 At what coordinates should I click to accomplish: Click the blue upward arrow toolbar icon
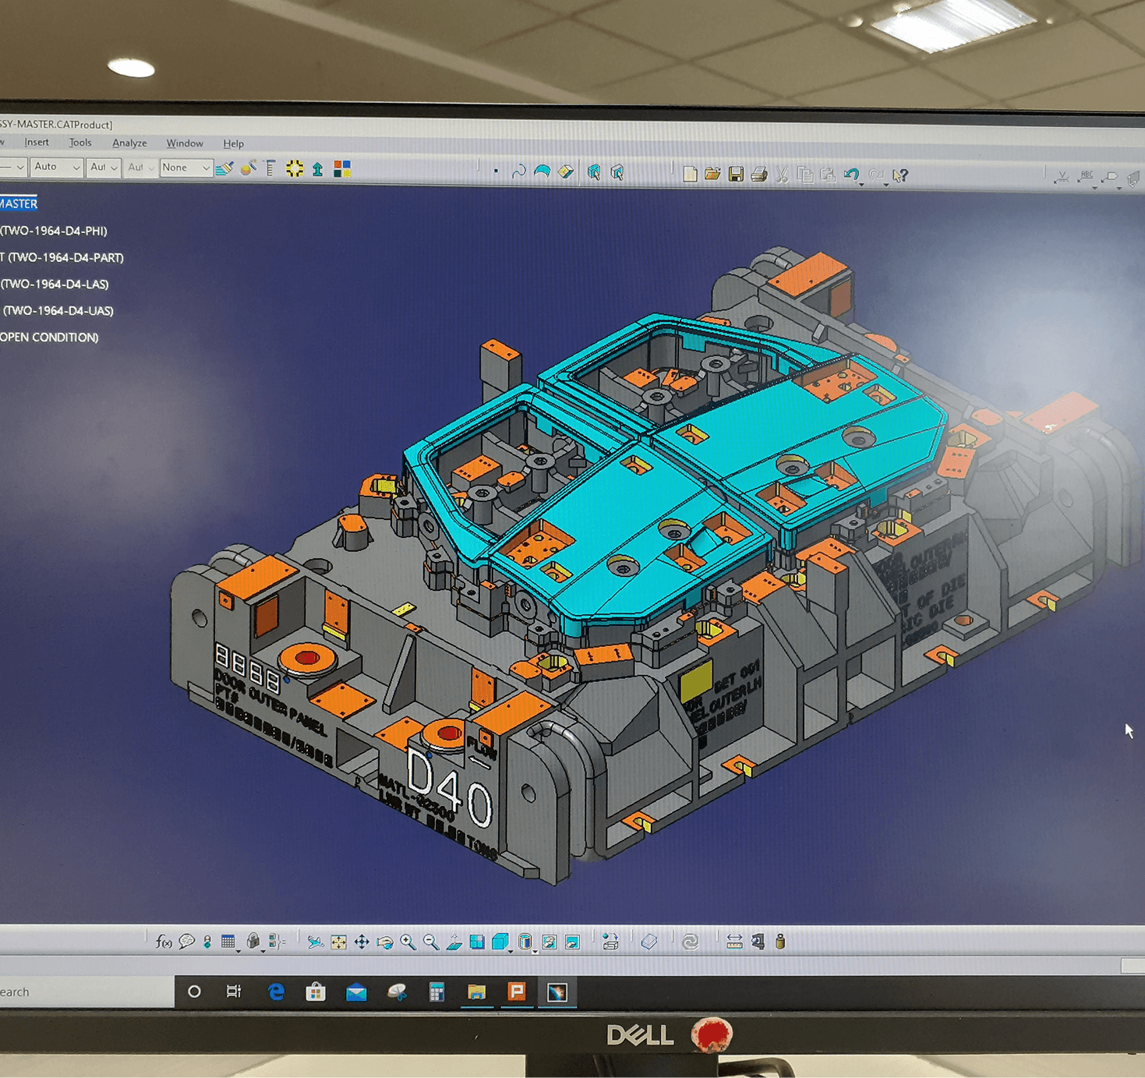pos(318,169)
